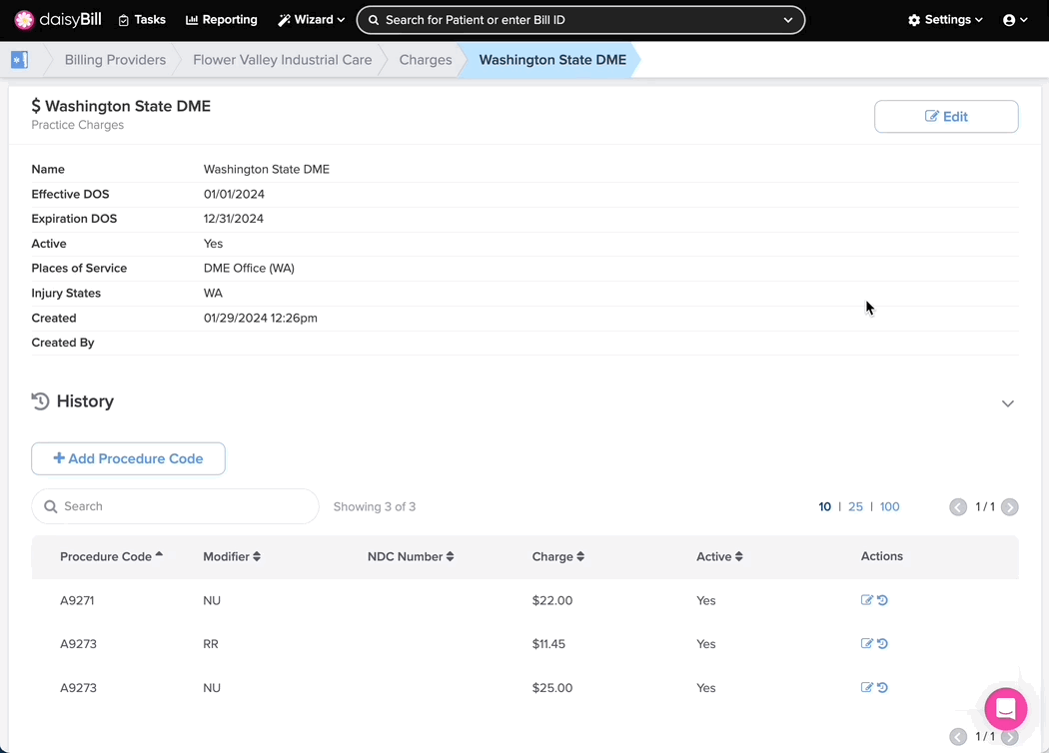
Task: Sort table by Active column
Action: (719, 556)
